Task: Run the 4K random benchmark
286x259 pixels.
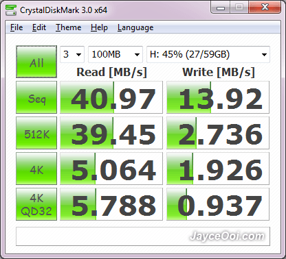Action: (x=36, y=169)
